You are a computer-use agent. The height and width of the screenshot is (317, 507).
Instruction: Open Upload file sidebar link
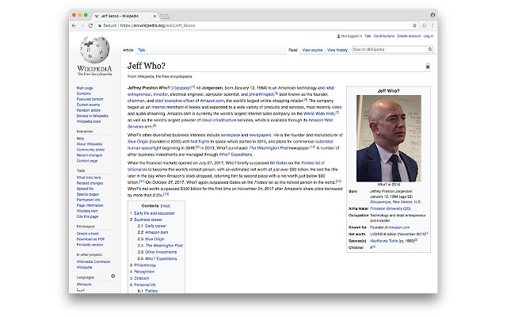coord(85,189)
